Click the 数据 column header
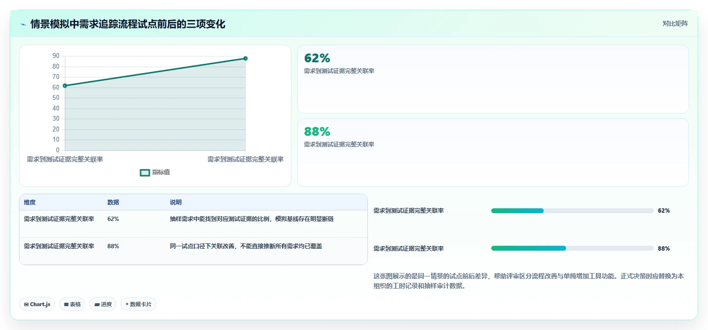 (113, 202)
